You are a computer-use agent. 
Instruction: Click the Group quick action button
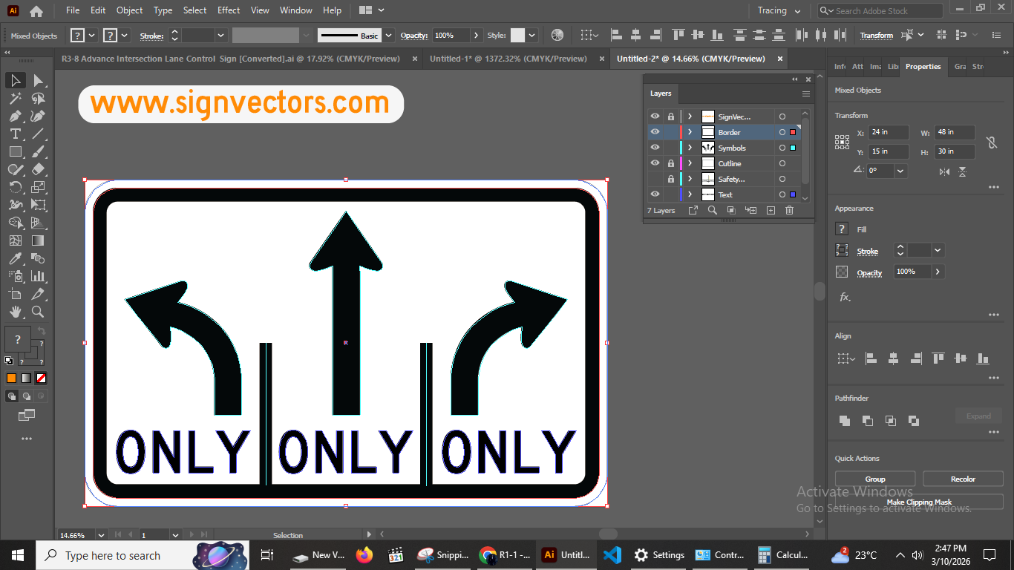875,479
